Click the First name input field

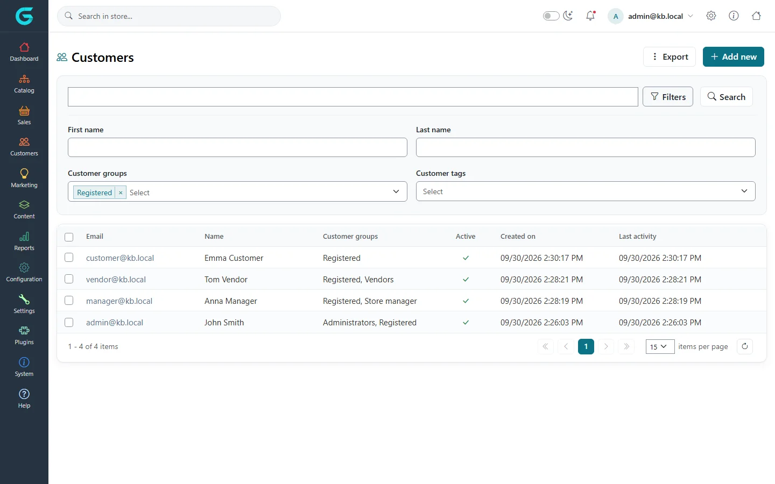237,147
